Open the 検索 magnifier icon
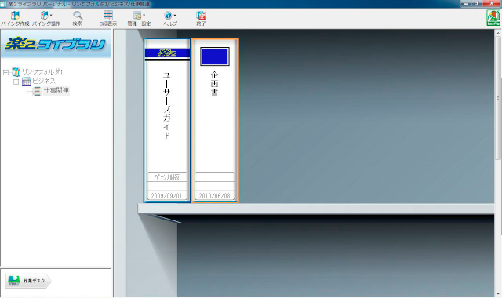Image resolution: width=502 pixels, height=298 pixels. [77, 19]
